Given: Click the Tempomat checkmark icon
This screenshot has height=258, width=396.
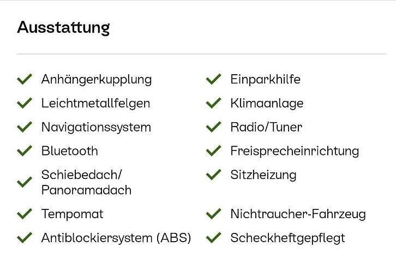Looking at the screenshot, I should 25,214.
